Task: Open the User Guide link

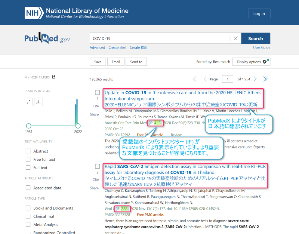Action: (x=262, y=47)
